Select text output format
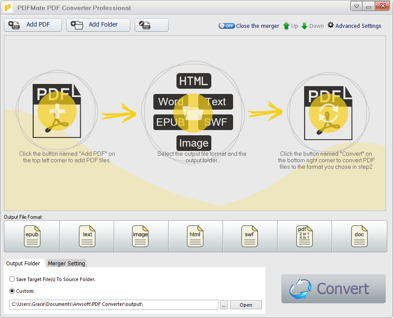 click(x=87, y=236)
